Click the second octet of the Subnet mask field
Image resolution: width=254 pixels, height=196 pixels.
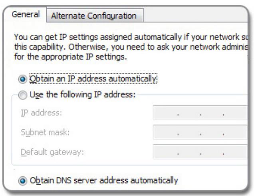coord(189,132)
